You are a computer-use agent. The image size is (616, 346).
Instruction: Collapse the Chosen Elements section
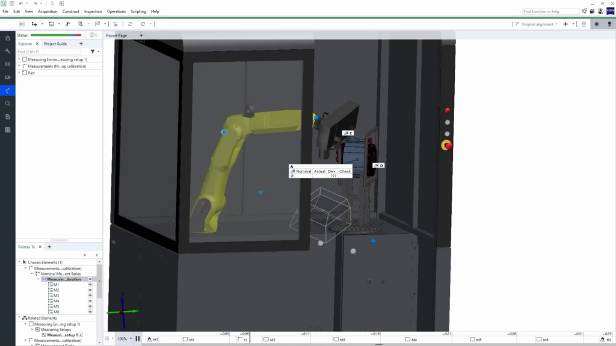tap(19, 263)
